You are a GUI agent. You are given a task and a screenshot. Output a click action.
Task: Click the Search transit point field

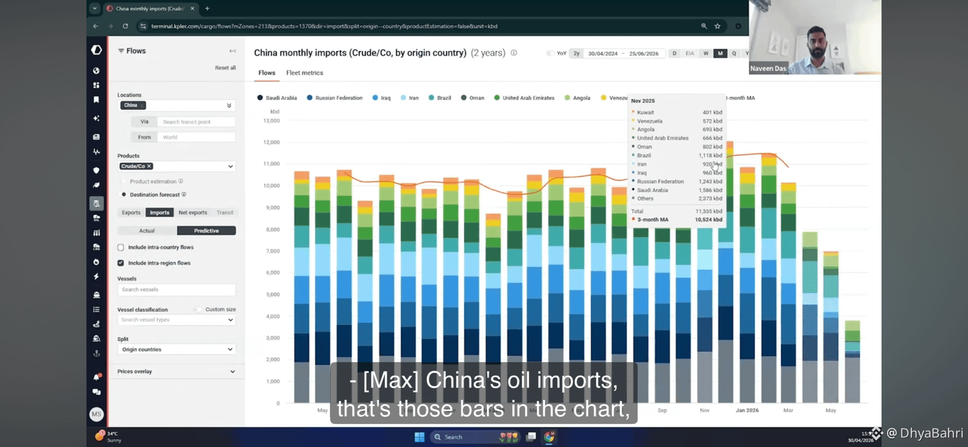(197, 122)
